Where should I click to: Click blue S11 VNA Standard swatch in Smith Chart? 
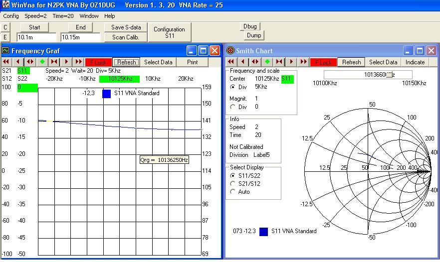(263, 232)
